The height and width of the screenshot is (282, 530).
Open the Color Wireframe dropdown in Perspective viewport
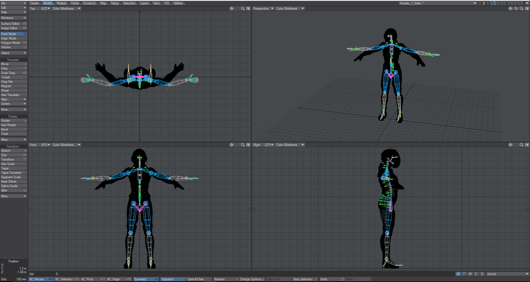[x=290, y=8]
